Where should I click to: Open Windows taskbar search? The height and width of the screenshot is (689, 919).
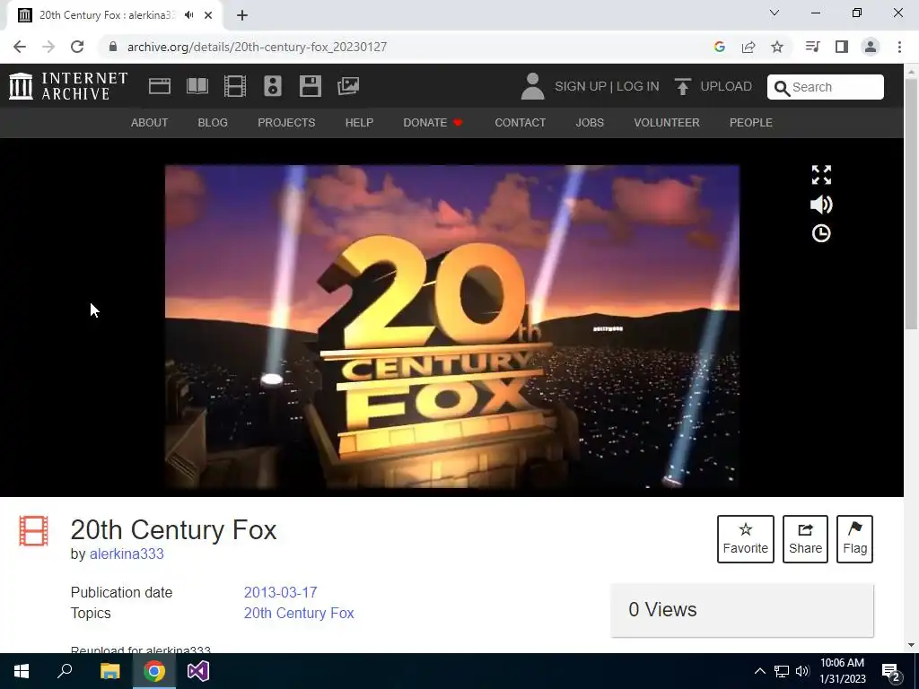point(65,671)
